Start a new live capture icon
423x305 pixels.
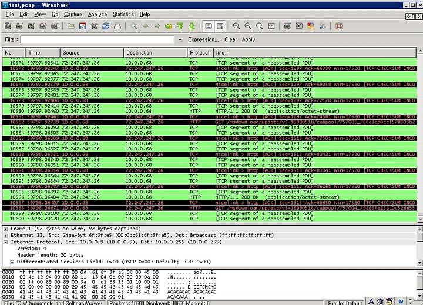click(31, 26)
